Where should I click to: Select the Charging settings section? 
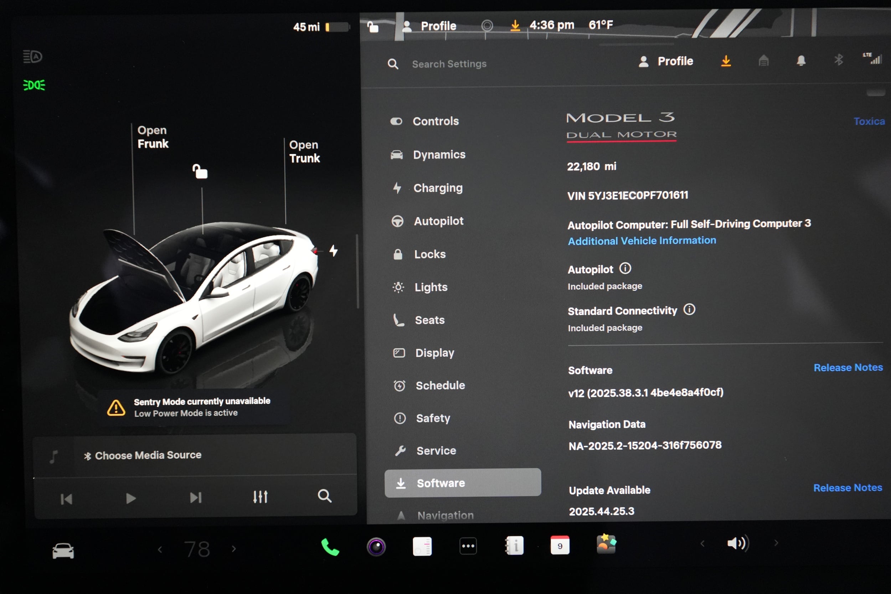pos(438,187)
